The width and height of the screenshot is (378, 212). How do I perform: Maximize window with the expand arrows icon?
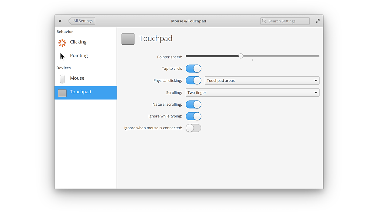coord(317,21)
